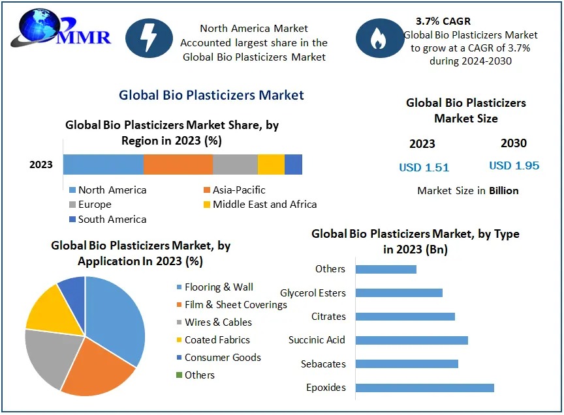564x415 pixels.
Task: Click the Global Bio Plasticizers Market title
Action: click(211, 95)
